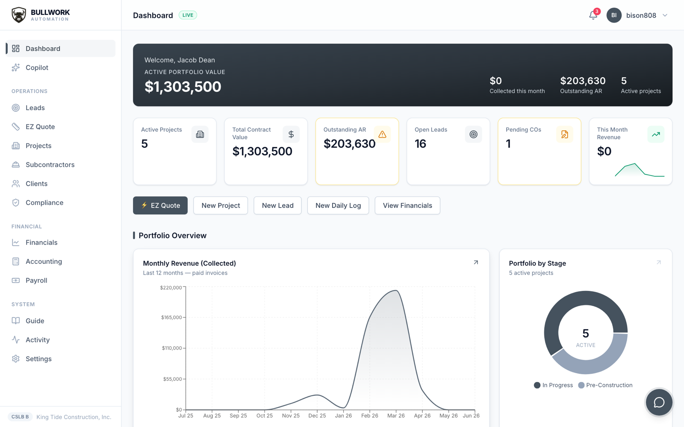Expand the bison808 account dropdown chevron
Screen dimensions: 684x427
665,15
